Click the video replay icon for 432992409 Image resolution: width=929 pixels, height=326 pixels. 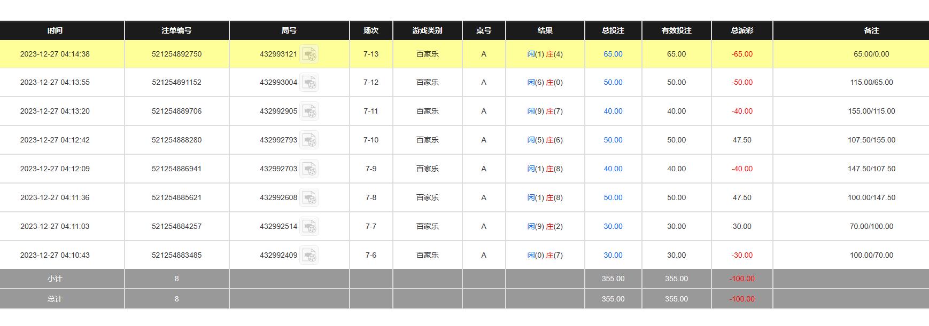tap(309, 256)
